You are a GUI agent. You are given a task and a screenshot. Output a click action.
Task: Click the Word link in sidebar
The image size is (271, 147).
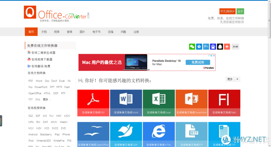coord(39,81)
